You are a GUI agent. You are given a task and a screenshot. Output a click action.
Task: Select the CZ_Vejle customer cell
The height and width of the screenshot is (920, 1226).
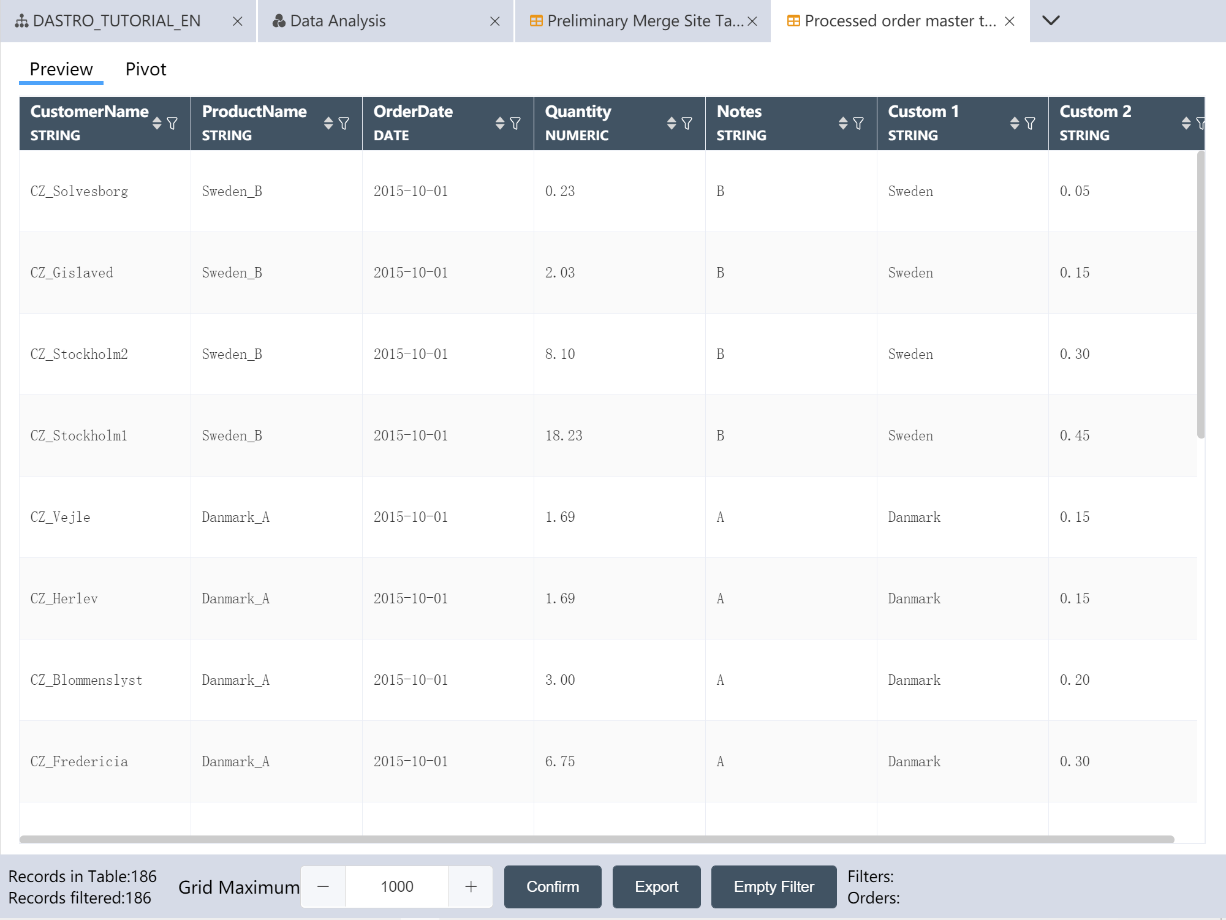105,517
